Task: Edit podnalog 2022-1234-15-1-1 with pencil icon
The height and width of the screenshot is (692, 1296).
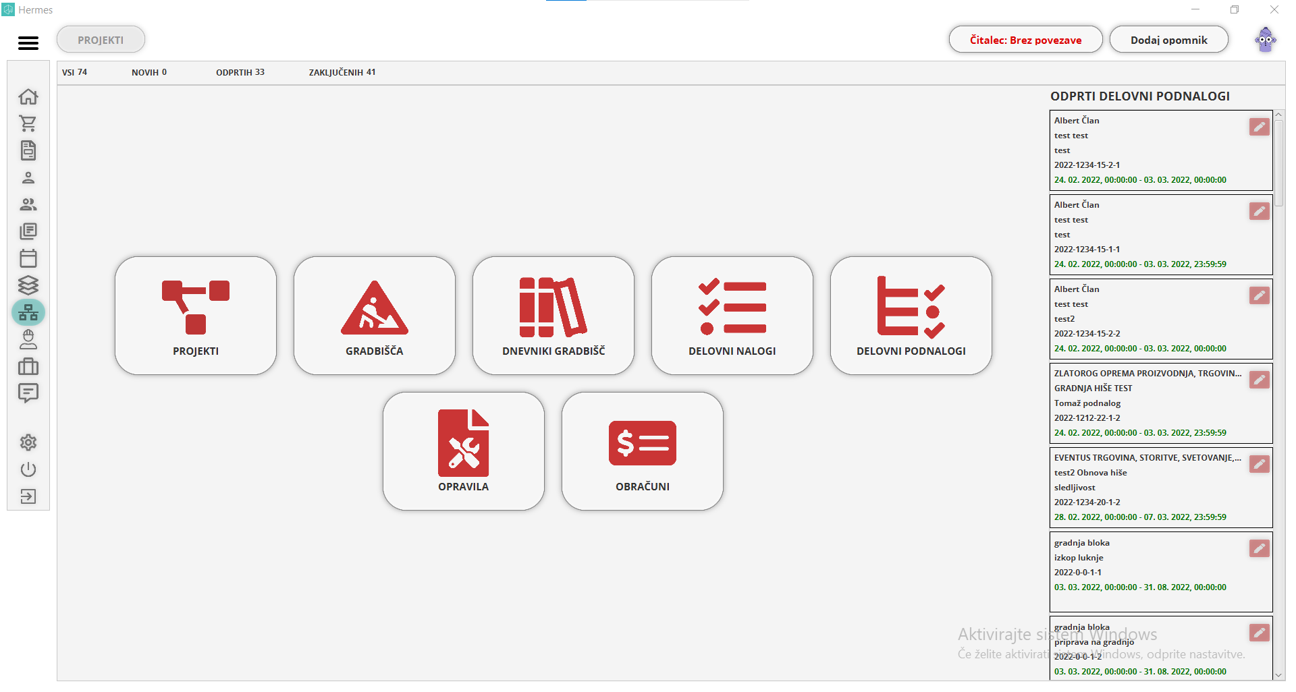Action: click(1259, 211)
